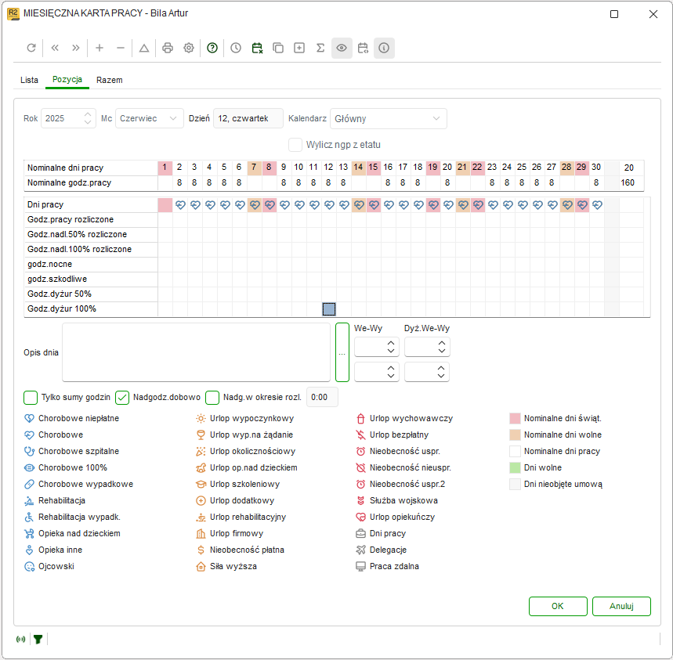Click the triangle icon in the toolbar
Screen dimensions: 673x660
coord(144,48)
